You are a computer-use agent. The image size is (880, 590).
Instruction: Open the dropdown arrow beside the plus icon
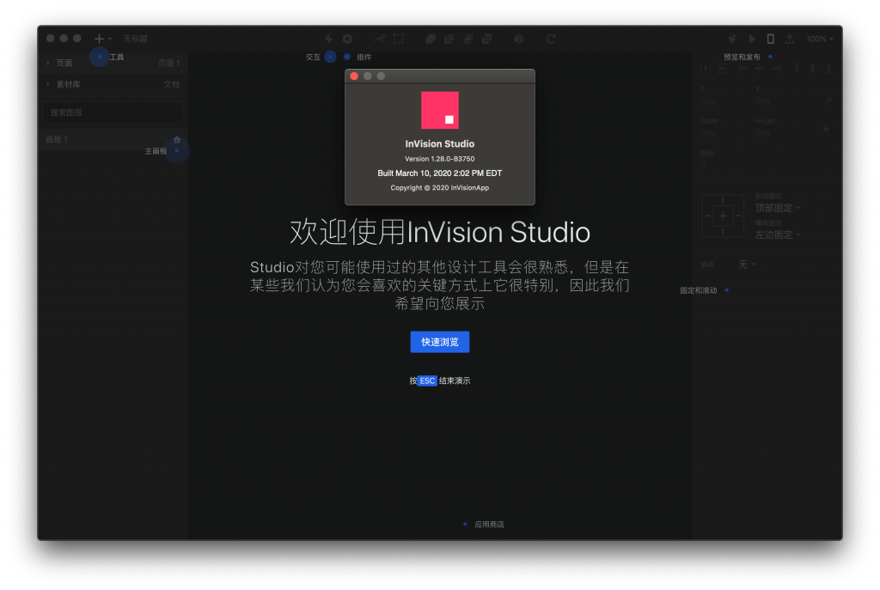(110, 39)
